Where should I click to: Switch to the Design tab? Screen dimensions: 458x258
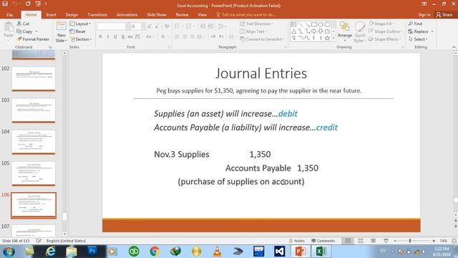72,14
